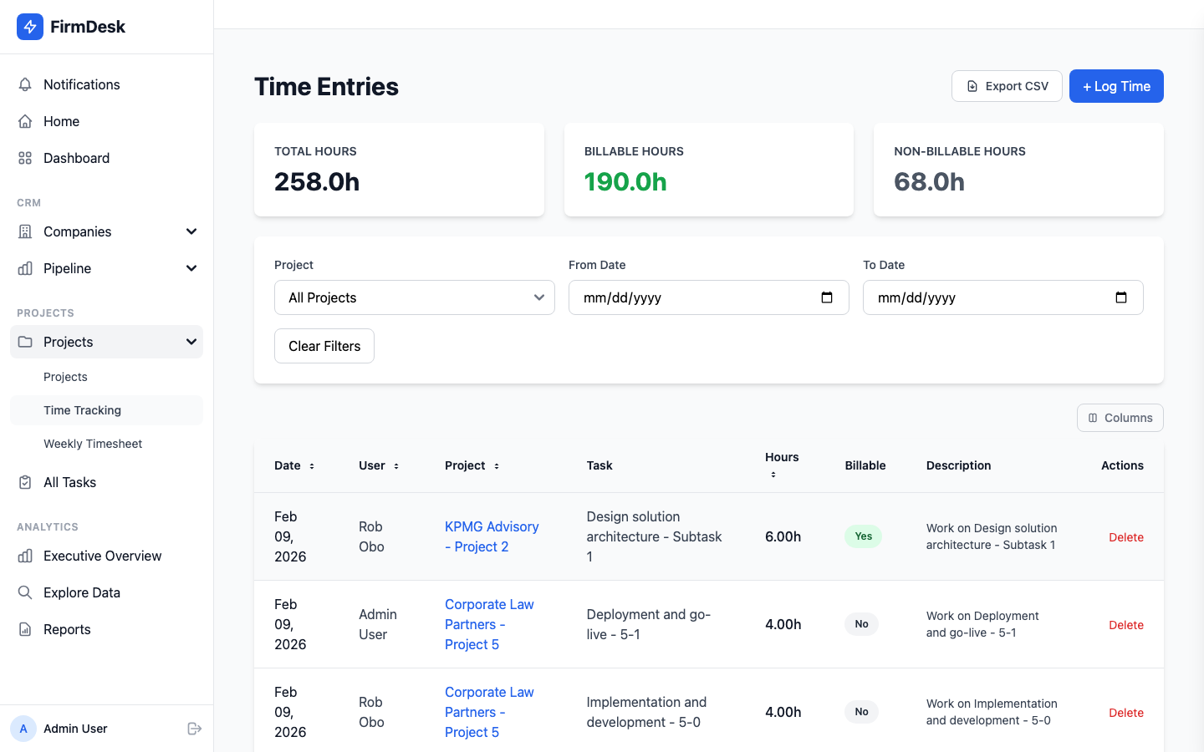Viewport: 1204px width, 752px height.
Task: Open the KPMG Advisory - Project 2 link
Action: coord(492,536)
